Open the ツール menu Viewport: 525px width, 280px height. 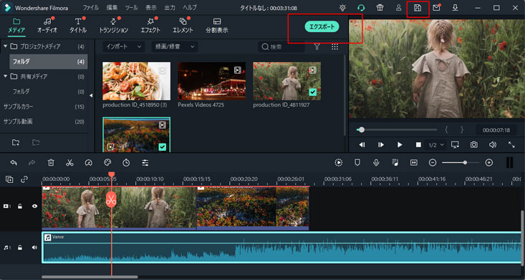[x=131, y=7]
